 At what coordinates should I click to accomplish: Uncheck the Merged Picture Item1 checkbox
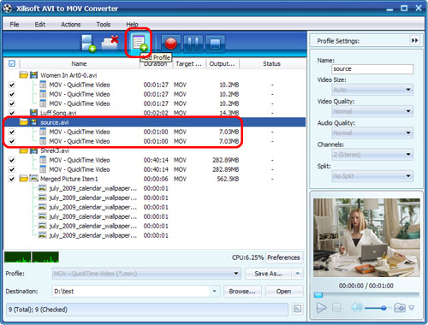[x=12, y=179]
